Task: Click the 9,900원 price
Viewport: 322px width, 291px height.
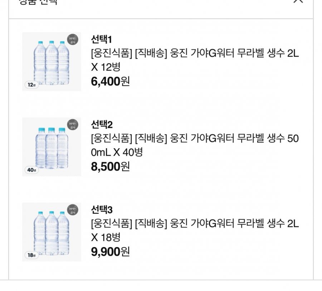Action: pyautogui.click(x=111, y=252)
